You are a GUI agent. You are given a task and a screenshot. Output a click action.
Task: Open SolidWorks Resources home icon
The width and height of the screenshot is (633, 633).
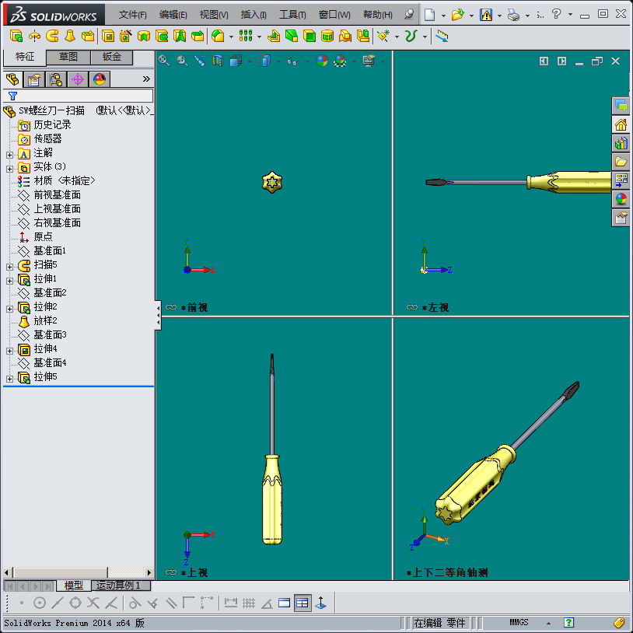pos(621,124)
